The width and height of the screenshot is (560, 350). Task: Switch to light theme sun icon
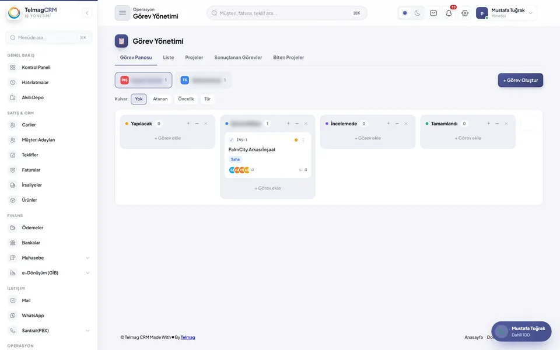tap(405, 13)
